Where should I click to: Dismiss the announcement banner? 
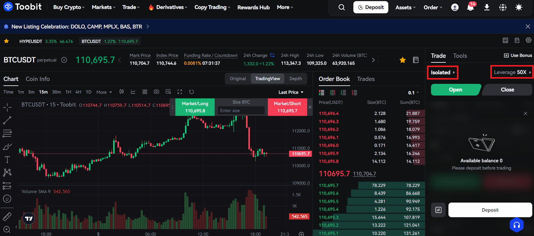point(528,27)
